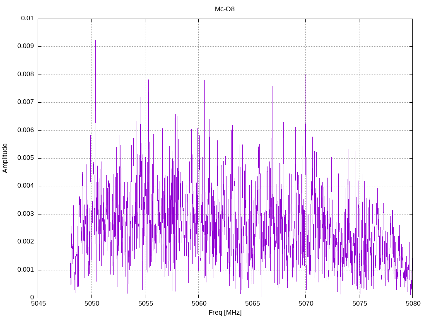
Task: Click the 5070 x-axis tick label
Action: [306, 304]
